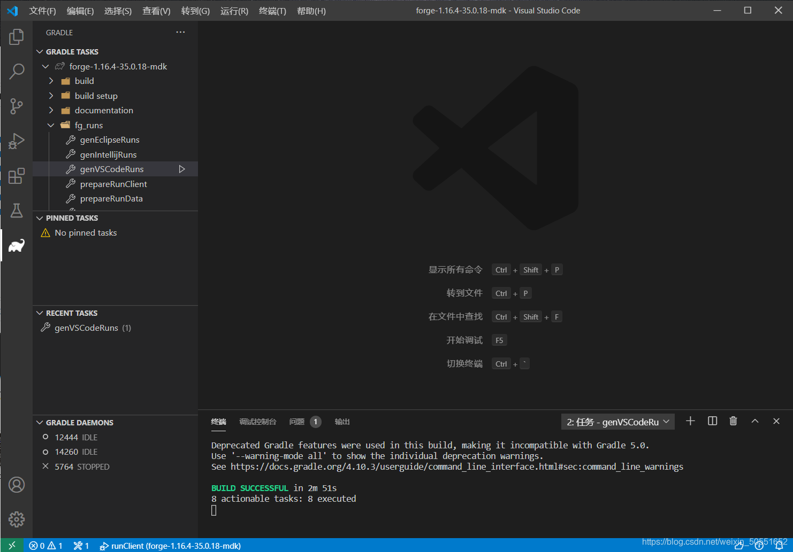Screen dimensions: 793x552
Task: Open notifications bell in status bar
Action: [779, 546]
